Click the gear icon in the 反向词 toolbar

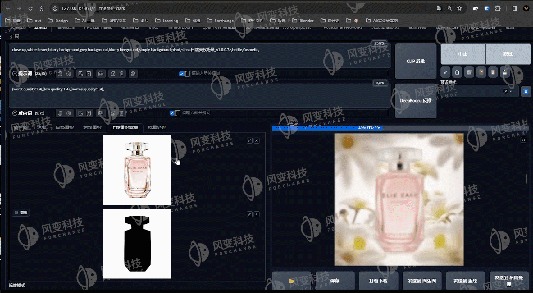click(69, 113)
